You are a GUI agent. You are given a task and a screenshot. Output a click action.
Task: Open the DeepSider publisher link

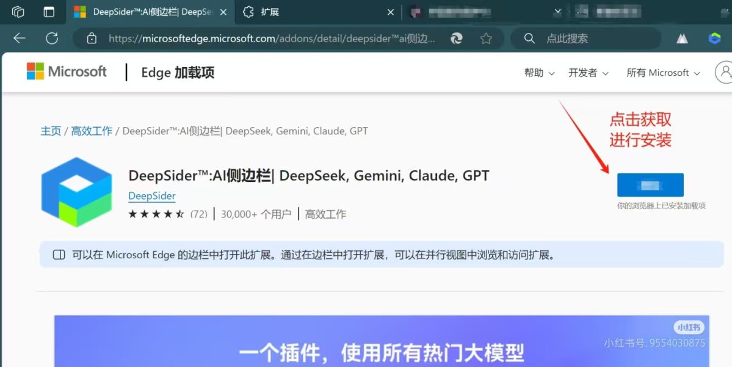152,195
